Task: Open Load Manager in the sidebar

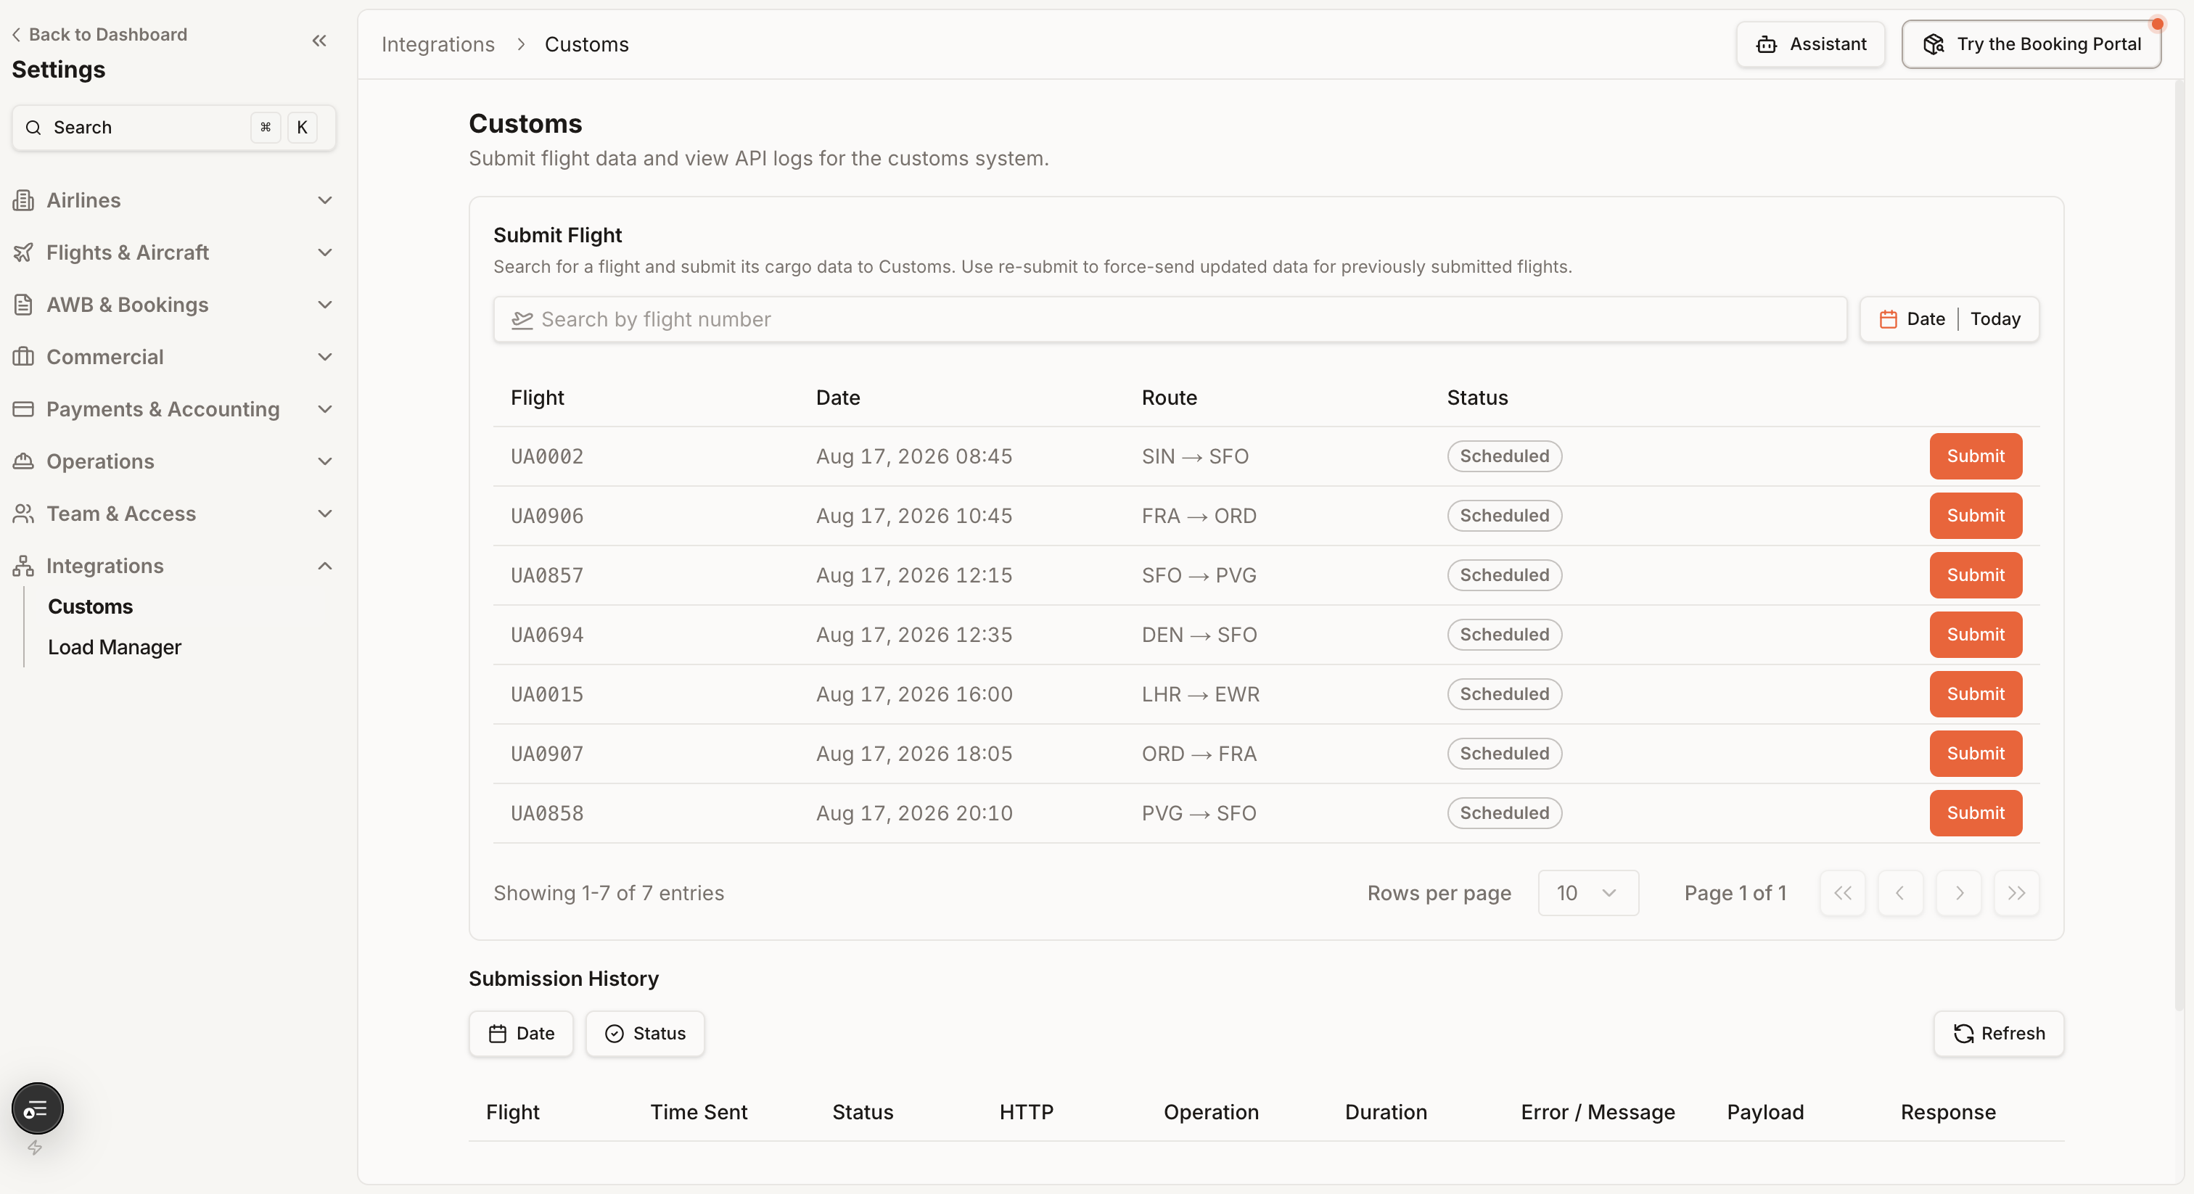Action: (114, 647)
